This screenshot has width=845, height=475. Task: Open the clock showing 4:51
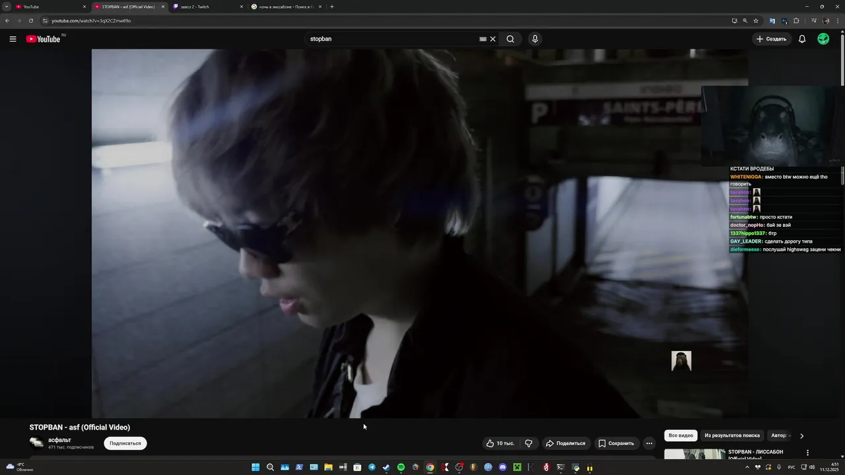[x=829, y=467]
